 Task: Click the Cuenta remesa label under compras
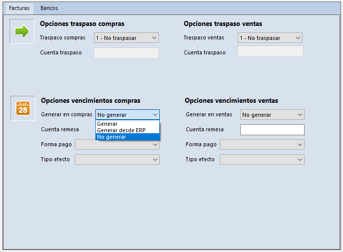(x=60, y=129)
